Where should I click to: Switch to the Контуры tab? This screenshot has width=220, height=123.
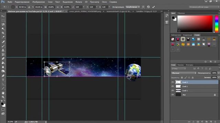[189, 65]
